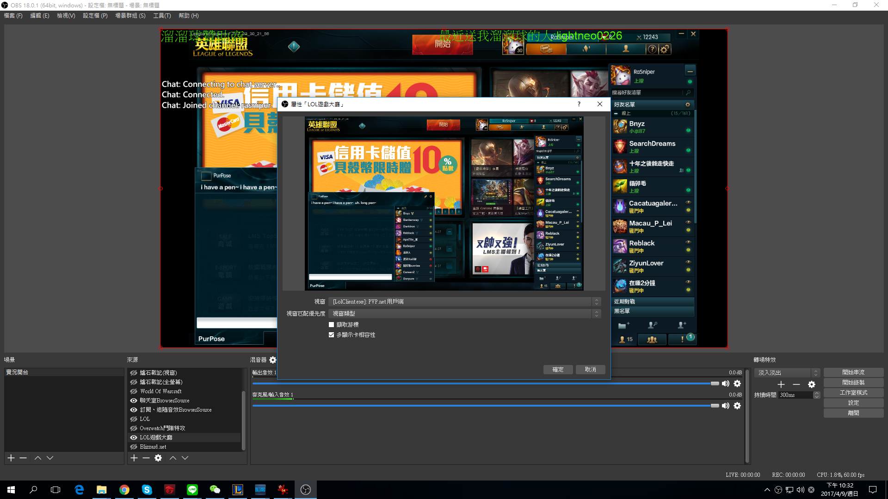Screen dimensions: 888x499
Task: Open LINE from the taskbar
Action: coord(192,490)
